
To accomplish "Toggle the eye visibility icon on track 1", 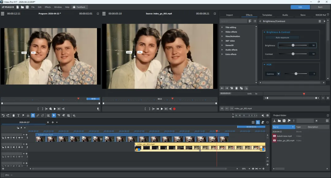I will pos(9,138).
